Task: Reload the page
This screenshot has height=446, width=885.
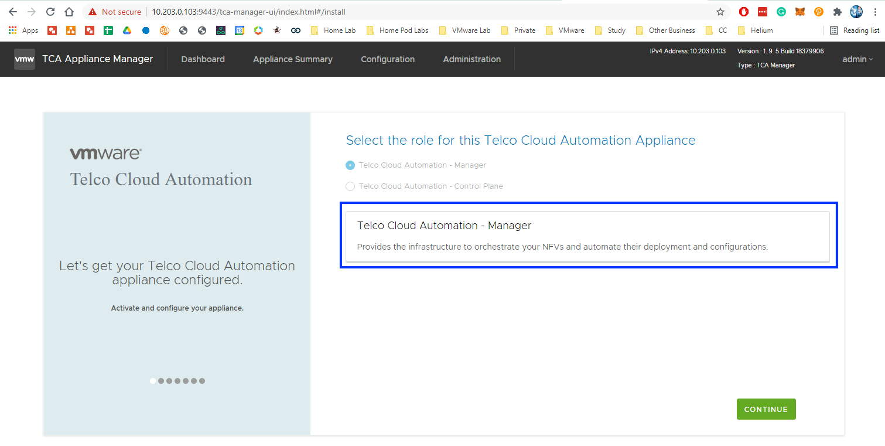Action: coord(50,12)
